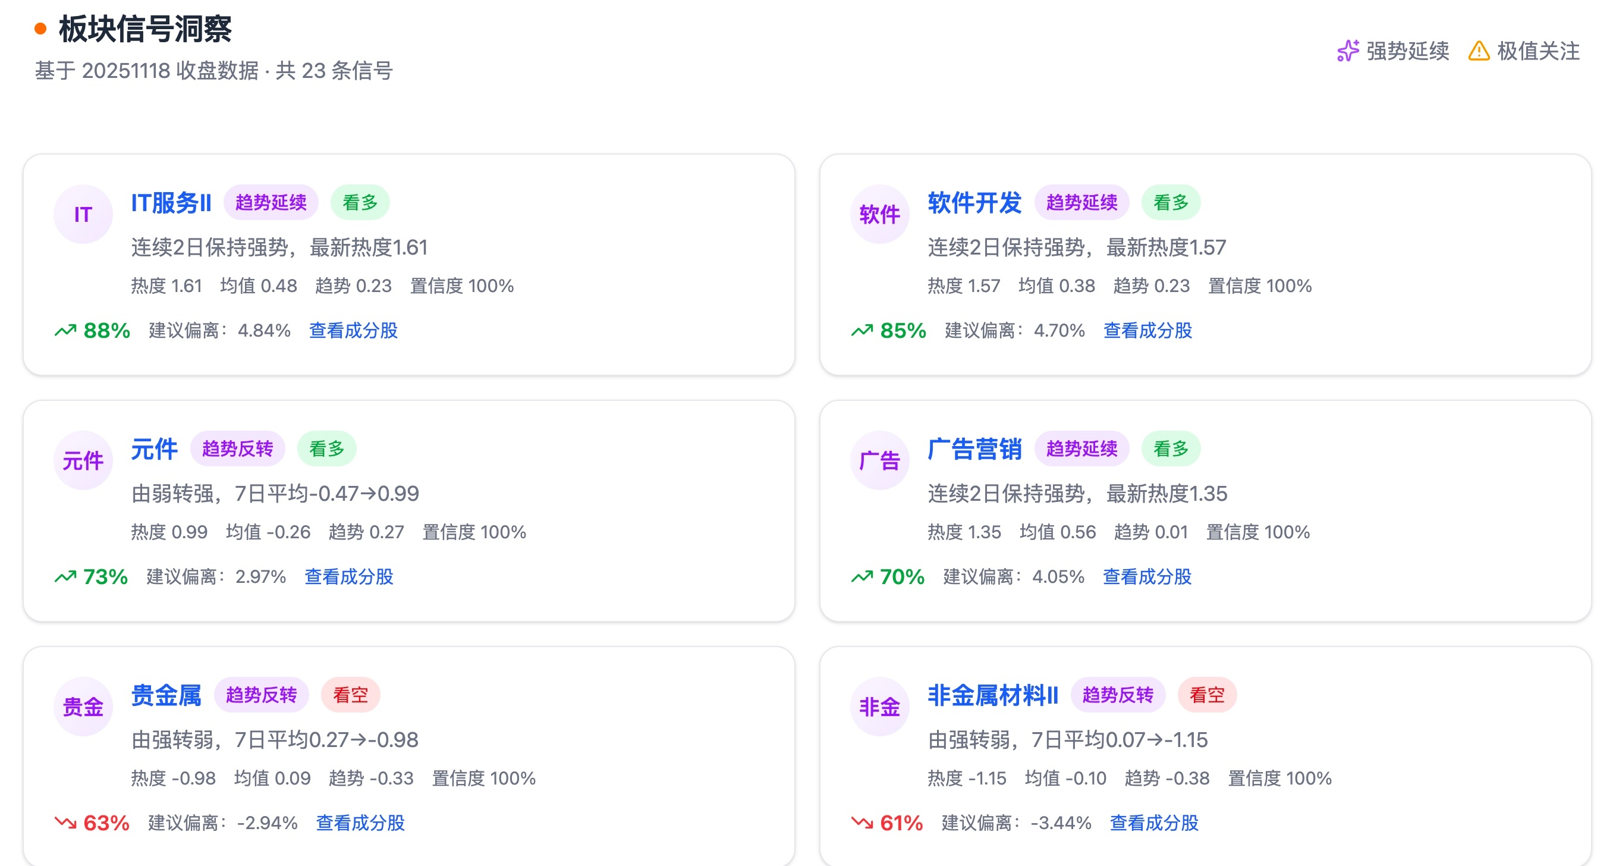Click the IT服务II sector title
Screen dimensions: 1616x866
(x=171, y=203)
